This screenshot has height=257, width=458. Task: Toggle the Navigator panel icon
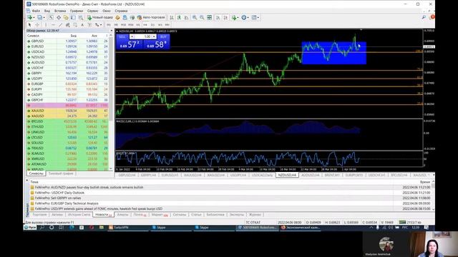[x=66, y=17]
